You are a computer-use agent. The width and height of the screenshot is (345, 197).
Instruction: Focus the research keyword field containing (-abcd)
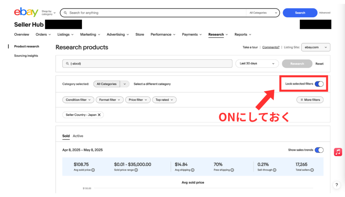tap(147, 63)
